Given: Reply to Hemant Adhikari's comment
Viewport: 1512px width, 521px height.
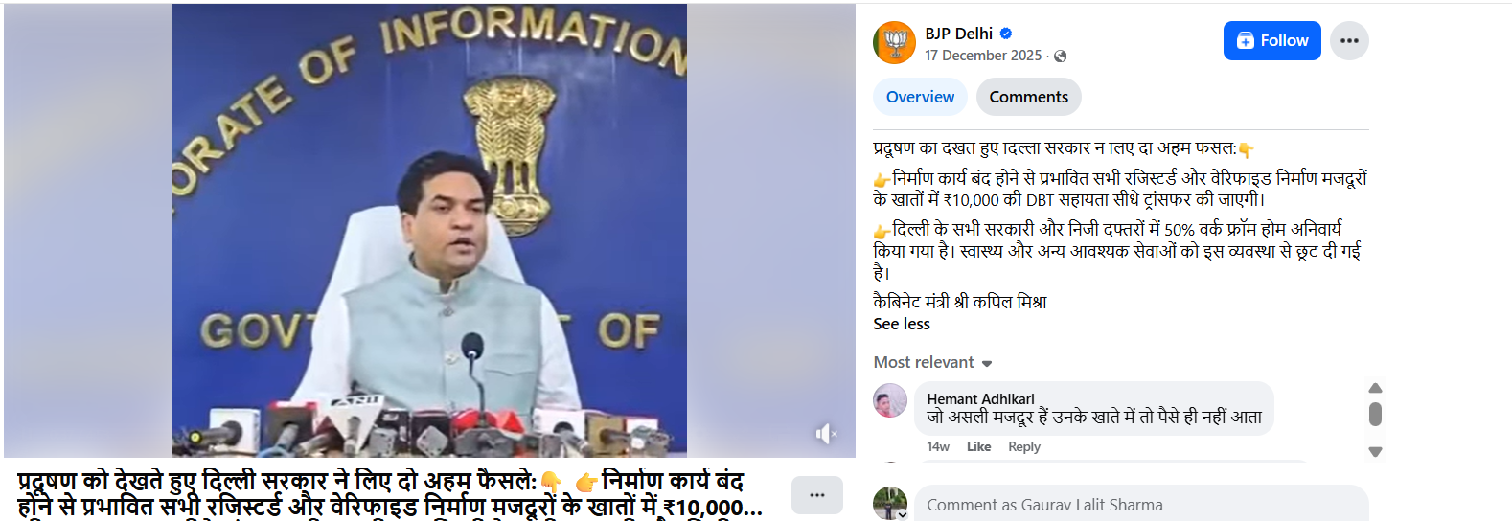Looking at the screenshot, I should (x=1023, y=446).
